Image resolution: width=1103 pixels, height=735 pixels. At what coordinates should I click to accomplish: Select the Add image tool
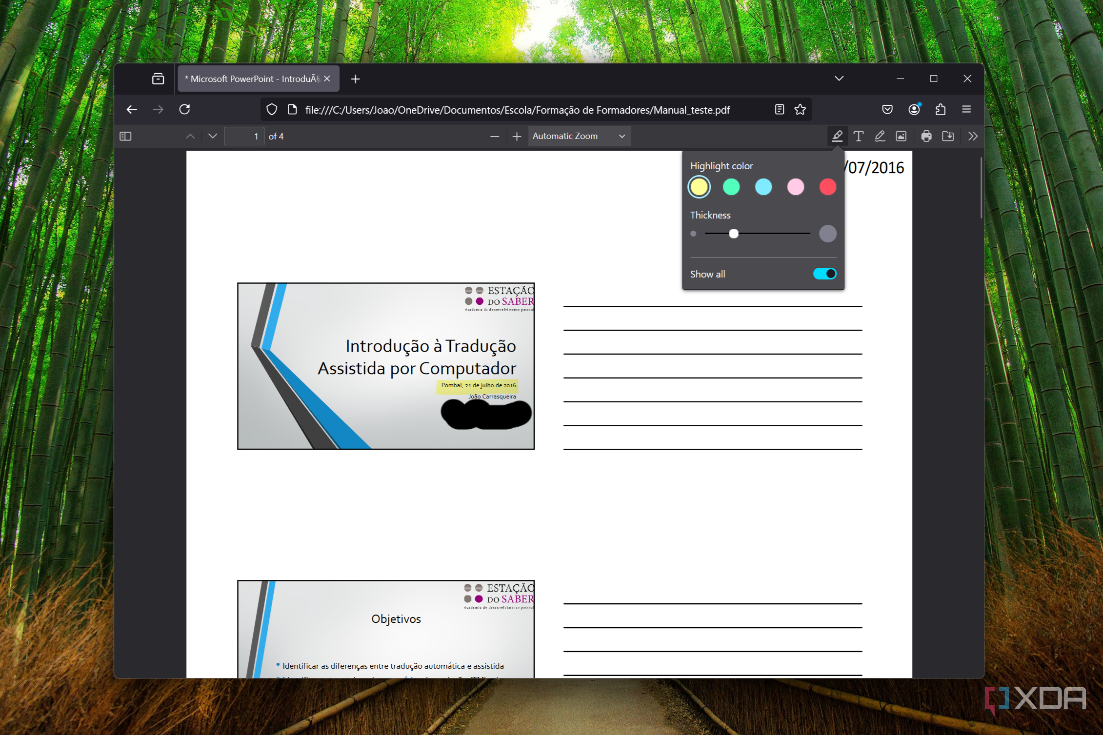click(x=901, y=136)
